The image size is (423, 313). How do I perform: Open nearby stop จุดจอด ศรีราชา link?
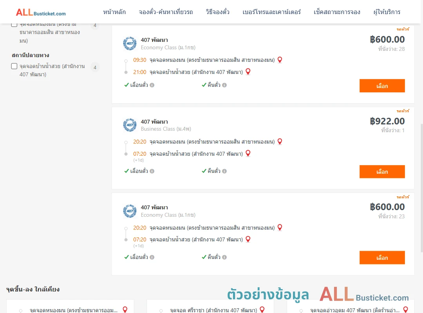pyautogui.click(x=213, y=310)
